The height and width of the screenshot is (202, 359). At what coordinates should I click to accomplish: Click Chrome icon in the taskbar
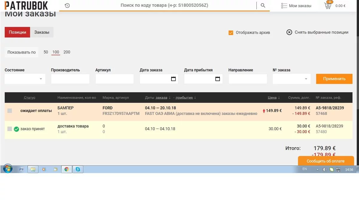(66, 169)
